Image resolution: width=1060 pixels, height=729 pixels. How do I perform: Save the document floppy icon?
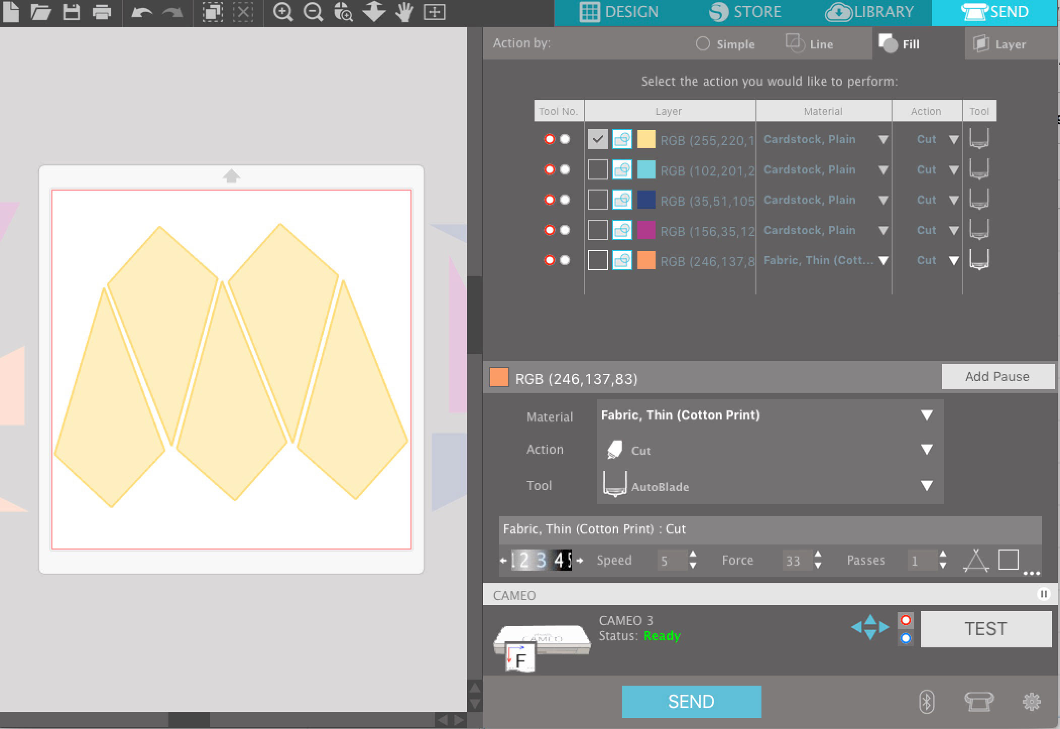coord(71,12)
